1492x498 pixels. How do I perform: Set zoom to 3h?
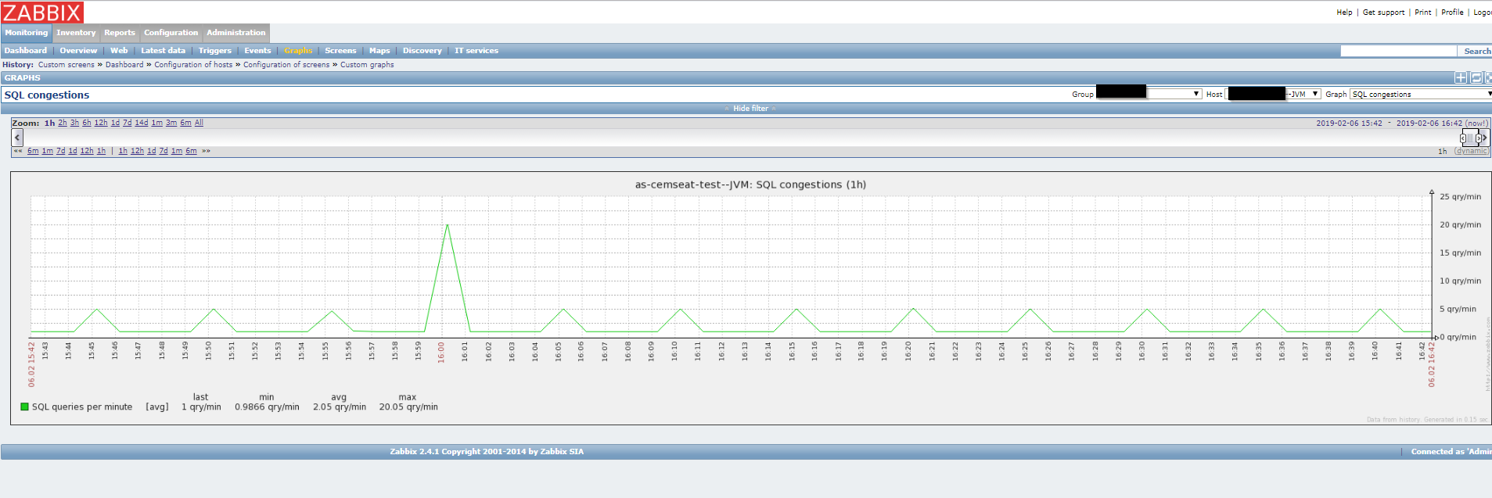(x=74, y=123)
